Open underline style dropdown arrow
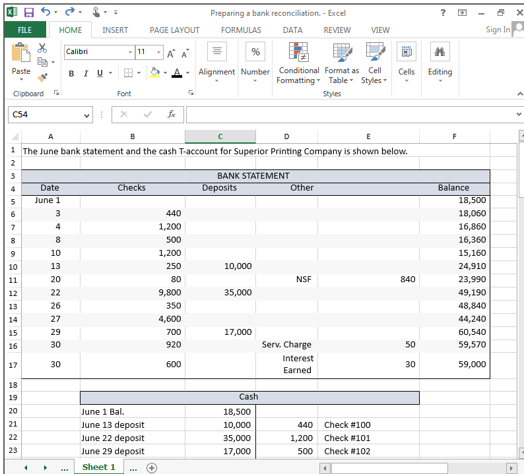 pos(110,73)
